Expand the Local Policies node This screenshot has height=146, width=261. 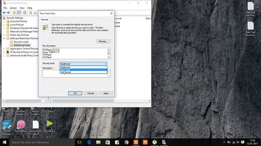(x=4, y=25)
